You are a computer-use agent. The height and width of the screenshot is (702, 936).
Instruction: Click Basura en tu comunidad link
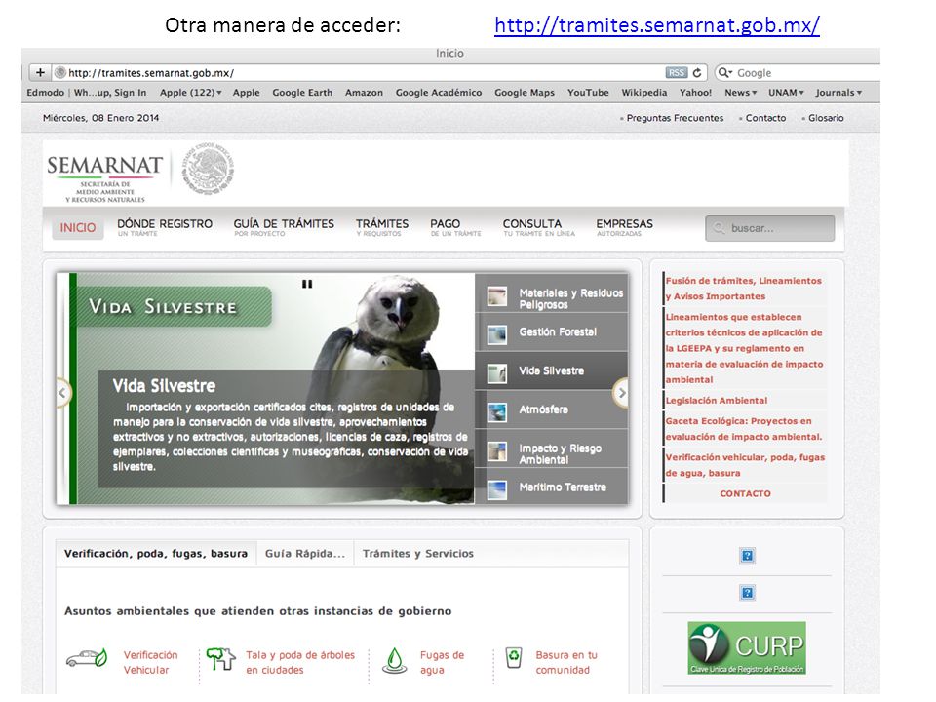565,663
